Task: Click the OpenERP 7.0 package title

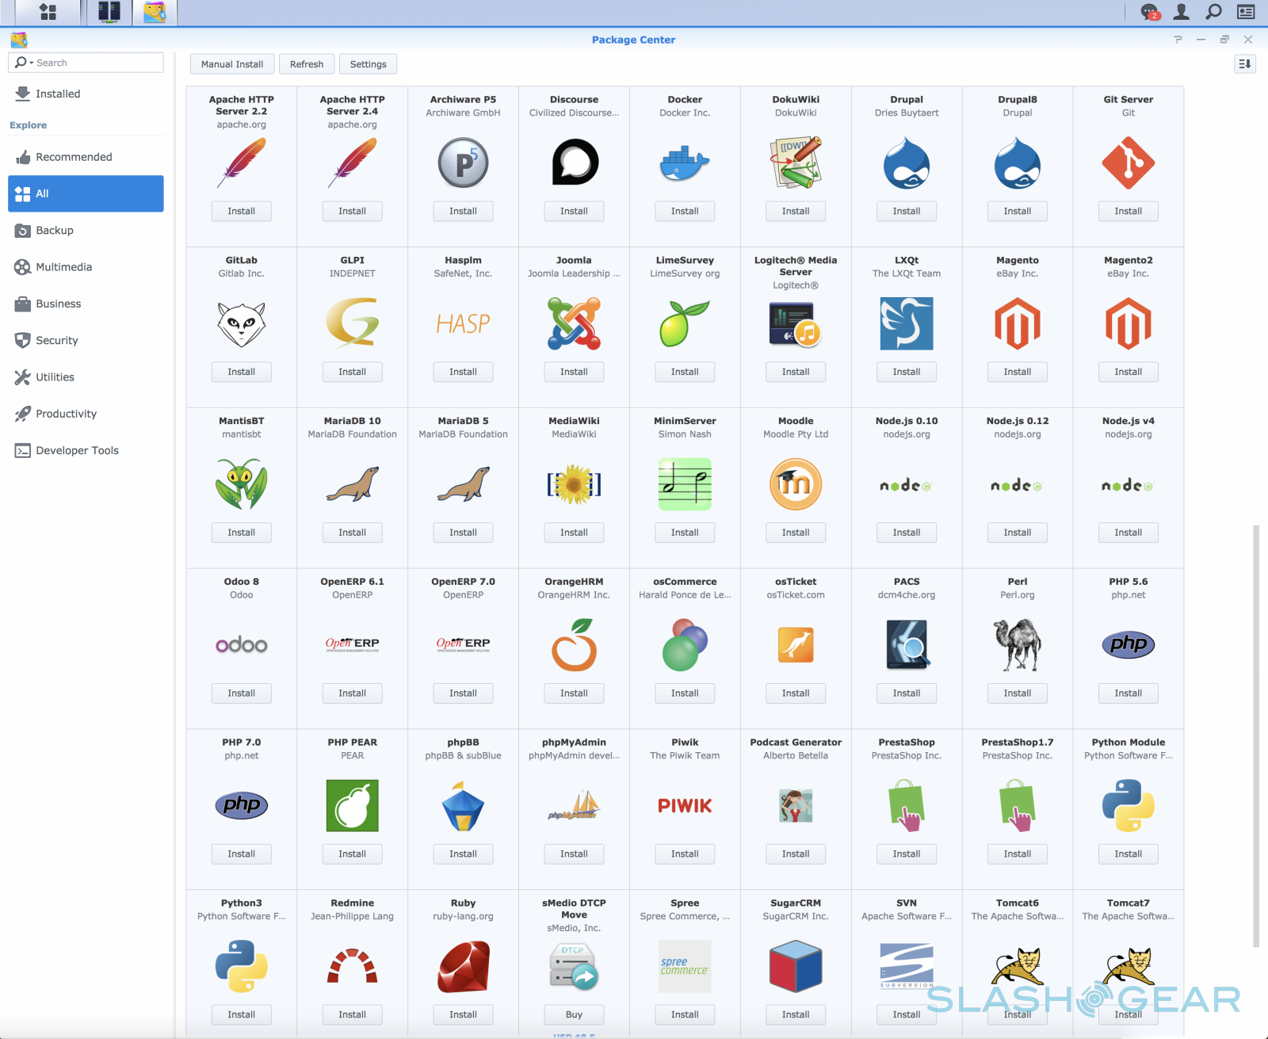Action: pyautogui.click(x=463, y=582)
